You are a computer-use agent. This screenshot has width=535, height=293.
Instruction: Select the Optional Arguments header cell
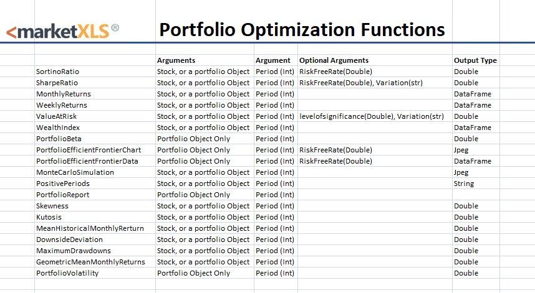(x=334, y=60)
